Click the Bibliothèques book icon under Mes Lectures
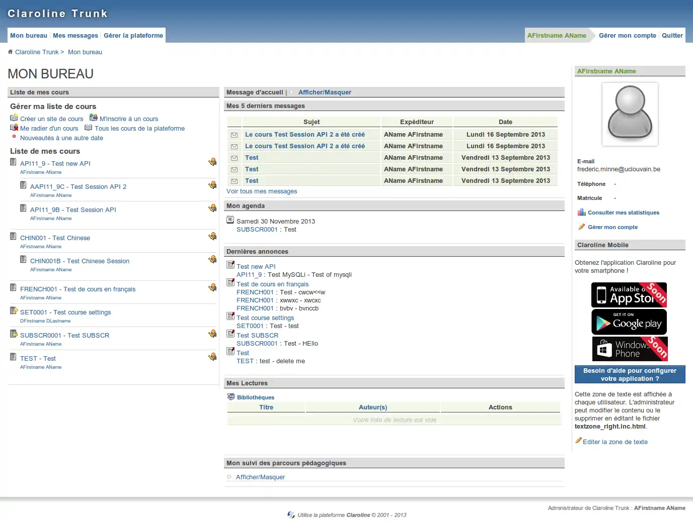The height and width of the screenshot is (526, 693). click(231, 396)
